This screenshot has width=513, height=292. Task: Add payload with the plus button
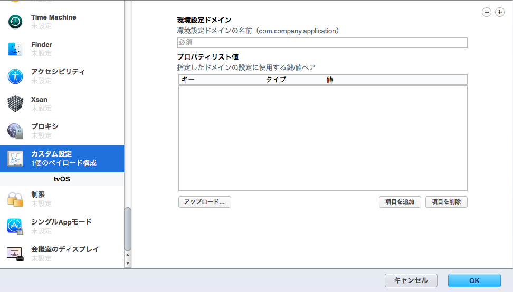coord(500,12)
